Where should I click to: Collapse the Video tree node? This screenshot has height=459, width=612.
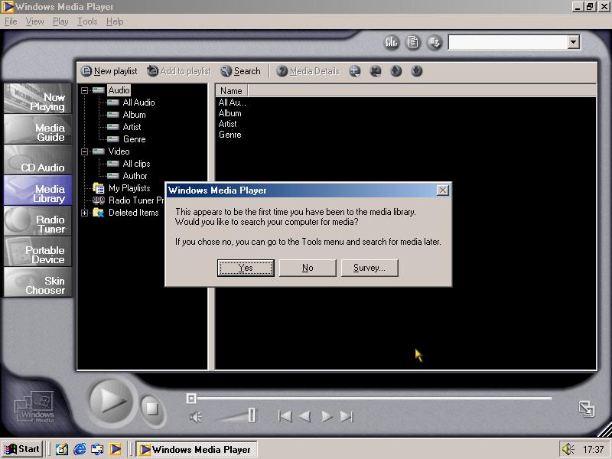[85, 151]
